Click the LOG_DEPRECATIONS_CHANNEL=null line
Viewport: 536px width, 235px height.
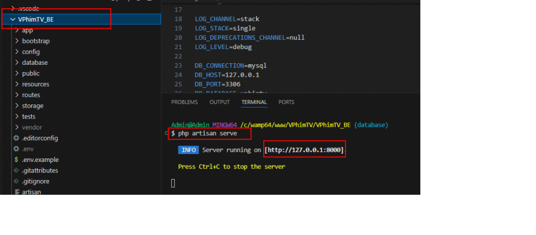click(x=250, y=38)
